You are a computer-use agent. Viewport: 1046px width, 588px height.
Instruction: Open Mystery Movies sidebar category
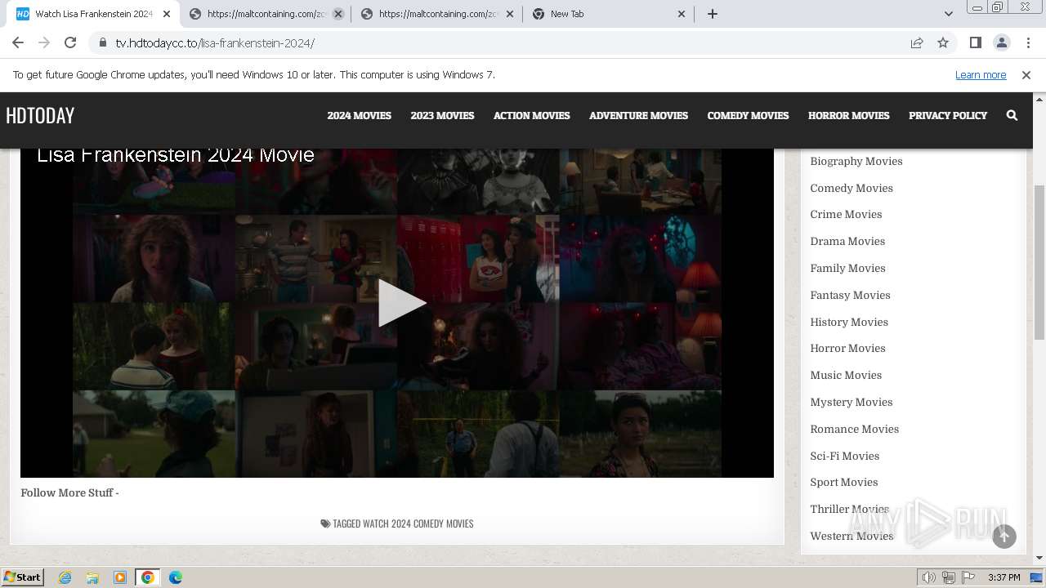point(851,402)
